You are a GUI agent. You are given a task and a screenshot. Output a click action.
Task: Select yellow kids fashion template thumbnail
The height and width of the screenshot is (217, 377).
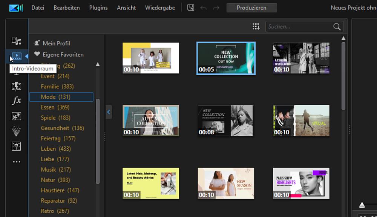[x=151, y=58]
